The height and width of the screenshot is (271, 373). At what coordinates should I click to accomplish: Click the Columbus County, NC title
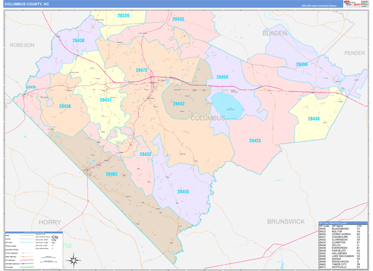[29, 4]
